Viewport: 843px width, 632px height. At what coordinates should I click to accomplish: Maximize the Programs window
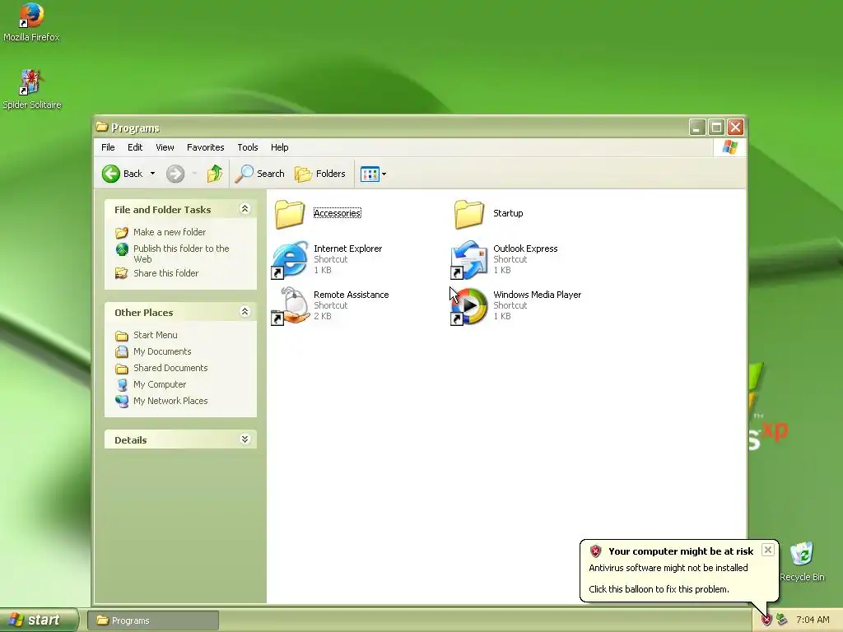716,128
